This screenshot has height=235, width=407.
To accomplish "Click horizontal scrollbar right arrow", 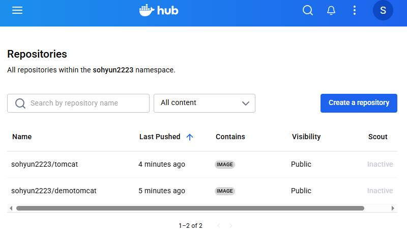I will 393,208.
